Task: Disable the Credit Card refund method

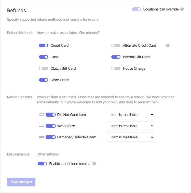Action: click(44, 45)
